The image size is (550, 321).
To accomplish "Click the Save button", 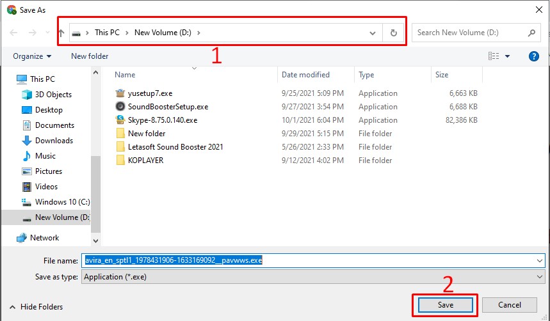I will click(x=446, y=305).
